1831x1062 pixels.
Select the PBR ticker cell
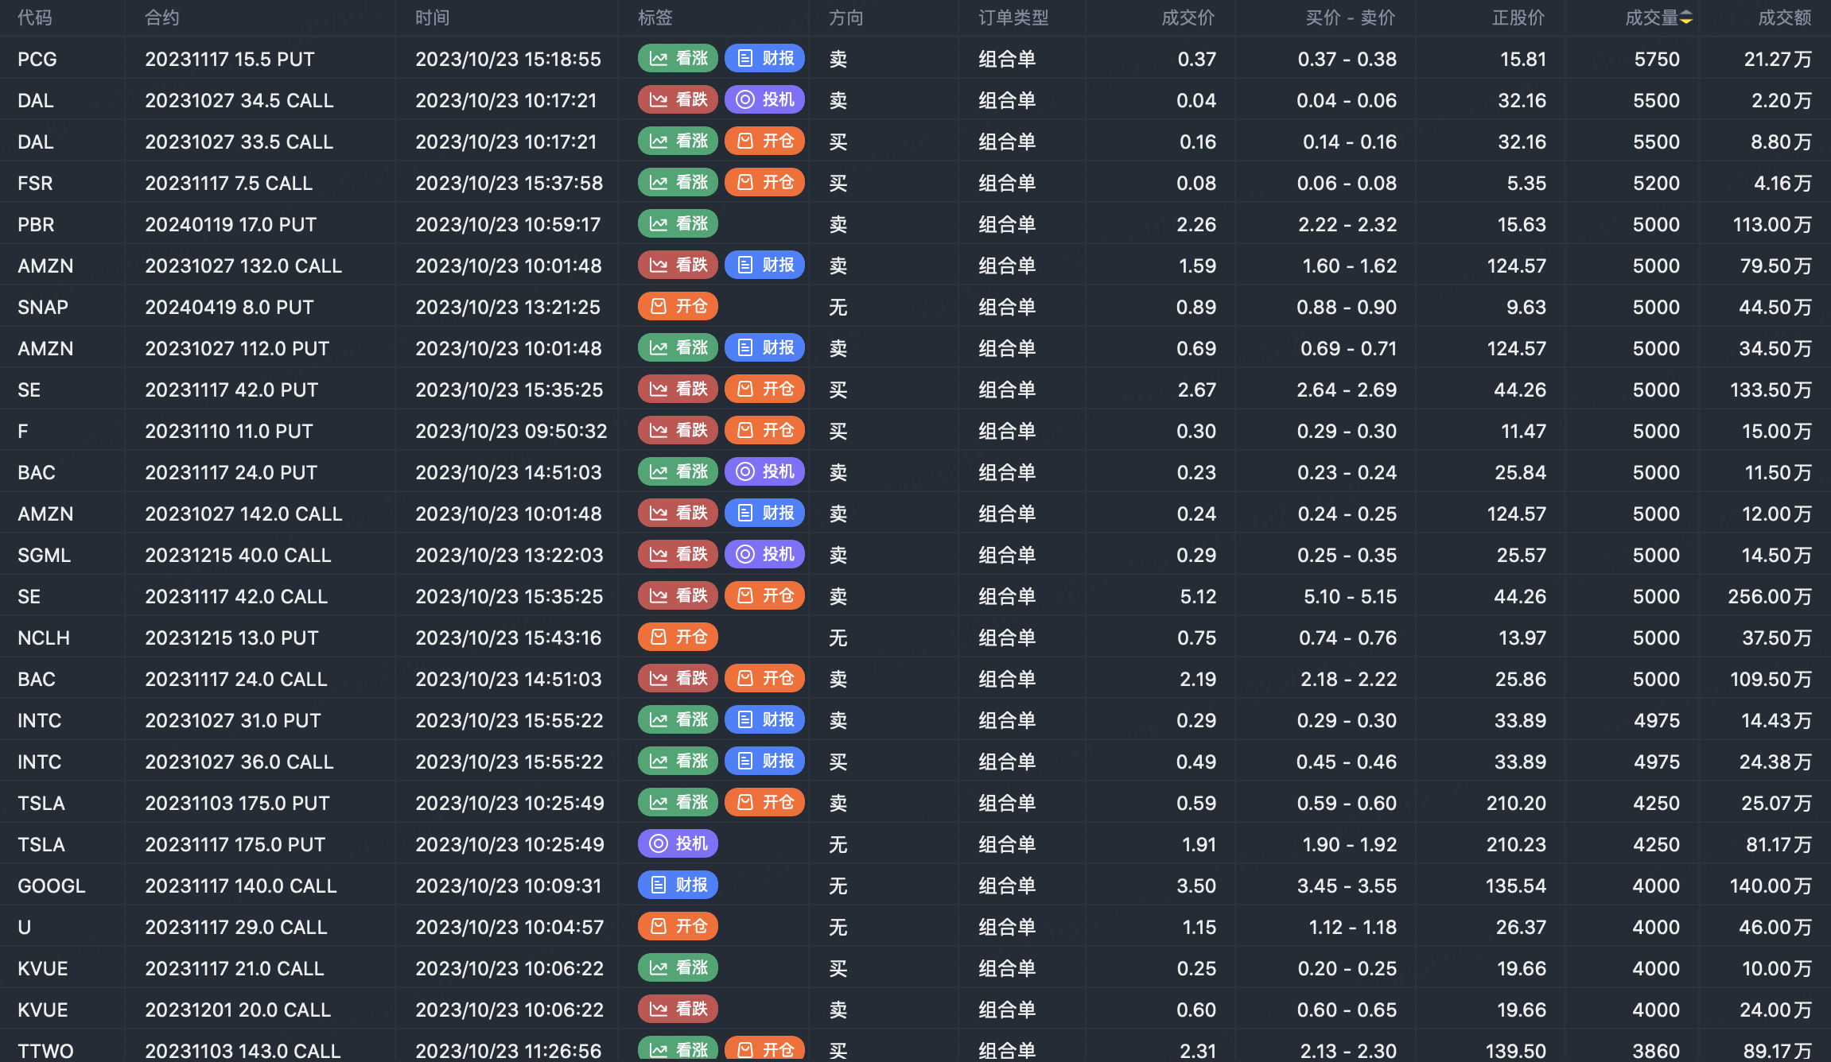37,224
